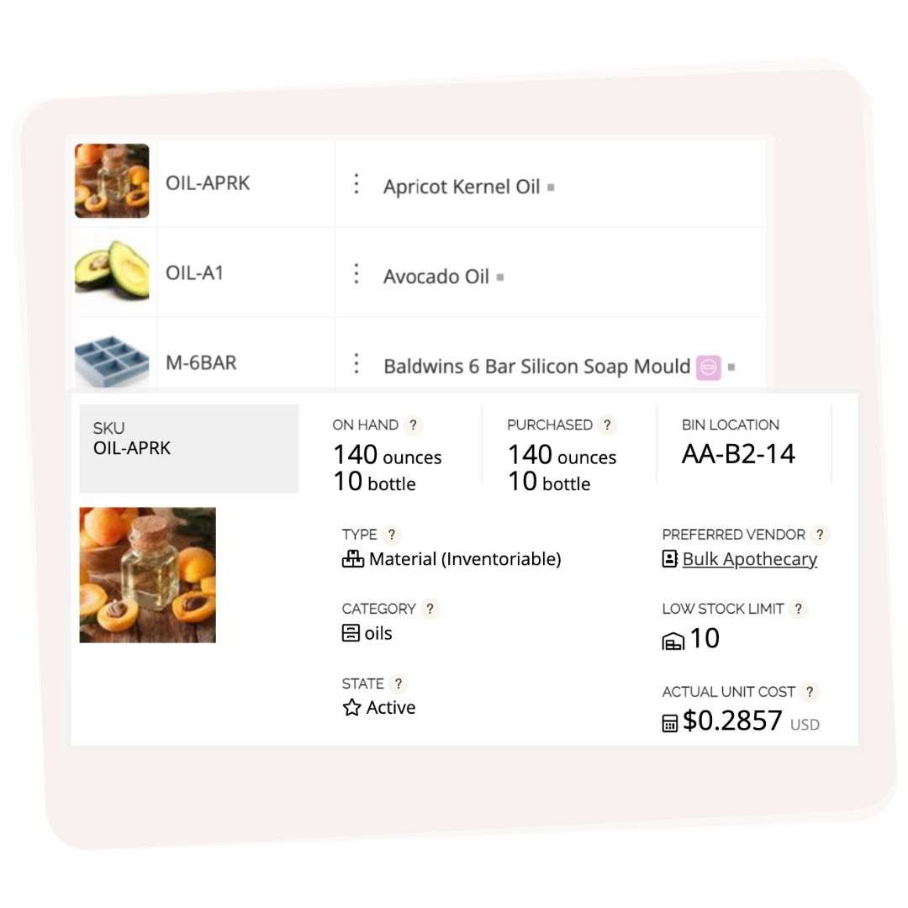Open the actions menu for Apricot Kernel Oil
908x908 pixels.
click(356, 182)
